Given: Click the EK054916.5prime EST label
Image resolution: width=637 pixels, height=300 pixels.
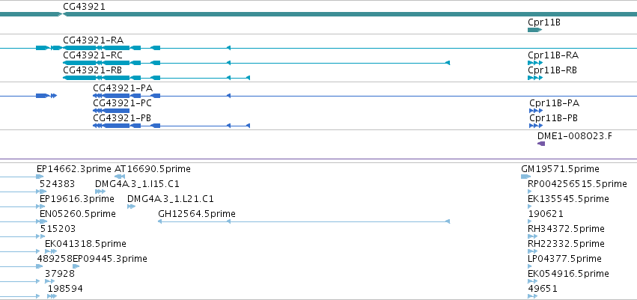Looking at the screenshot, I should (x=568, y=274).
